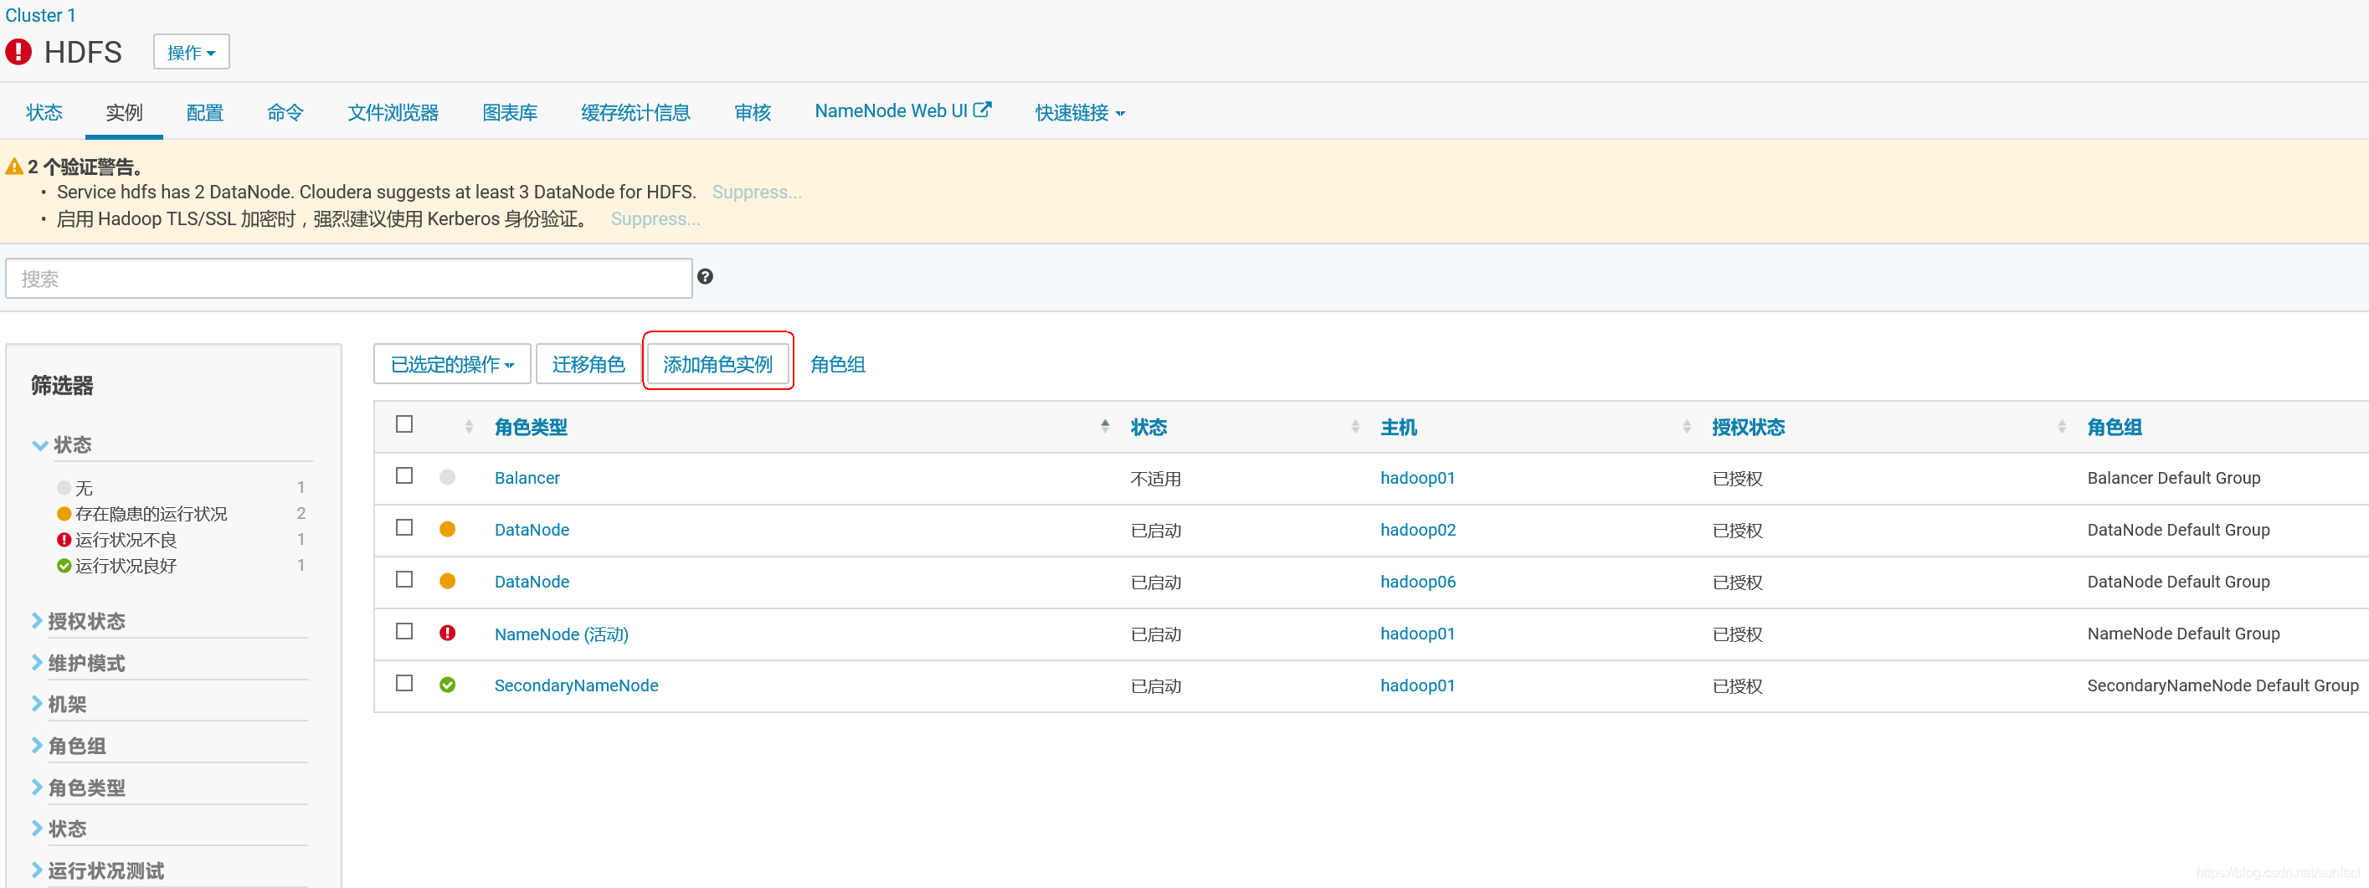
Task: Open the 图表库 tab
Action: [x=511, y=112]
